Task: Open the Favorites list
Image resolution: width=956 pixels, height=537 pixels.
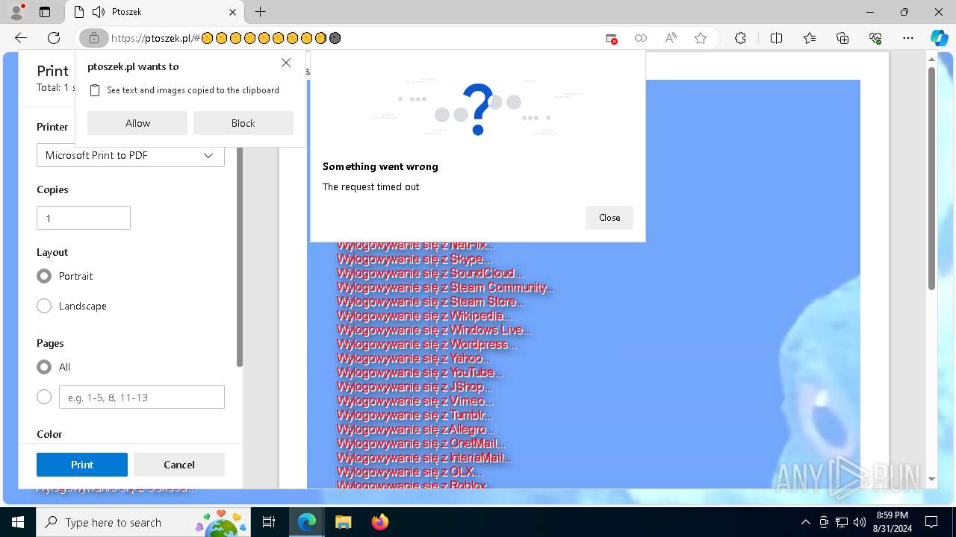Action: point(810,38)
